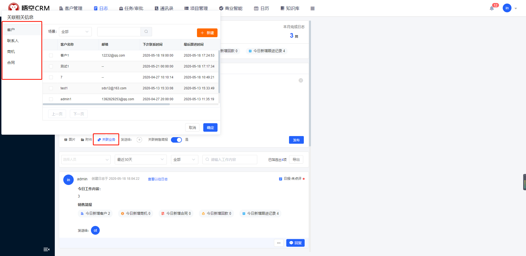Click the 发布 publish button
Viewport: 526px width, 256px height.
point(296,140)
